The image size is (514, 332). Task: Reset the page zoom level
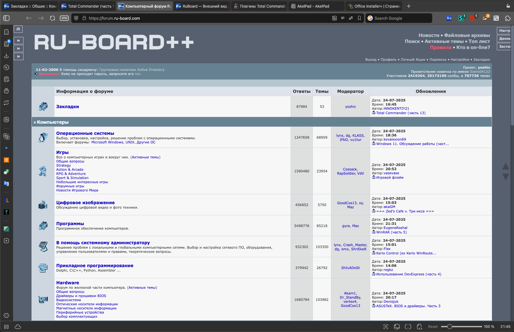coord(433,327)
